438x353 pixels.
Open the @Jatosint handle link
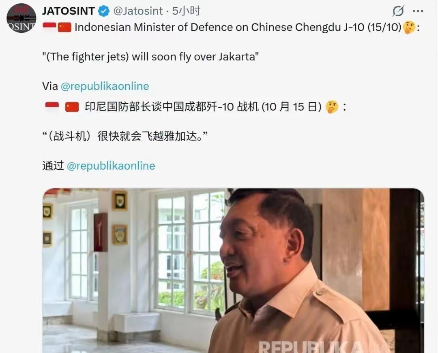(138, 11)
